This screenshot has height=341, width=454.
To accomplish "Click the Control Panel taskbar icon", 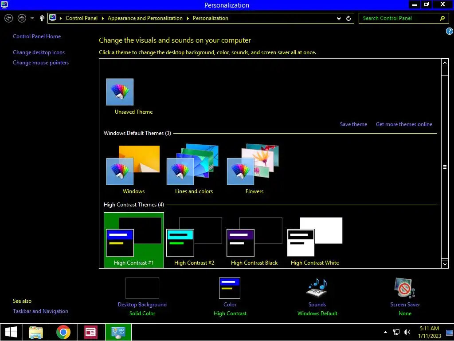I will coord(118,332).
